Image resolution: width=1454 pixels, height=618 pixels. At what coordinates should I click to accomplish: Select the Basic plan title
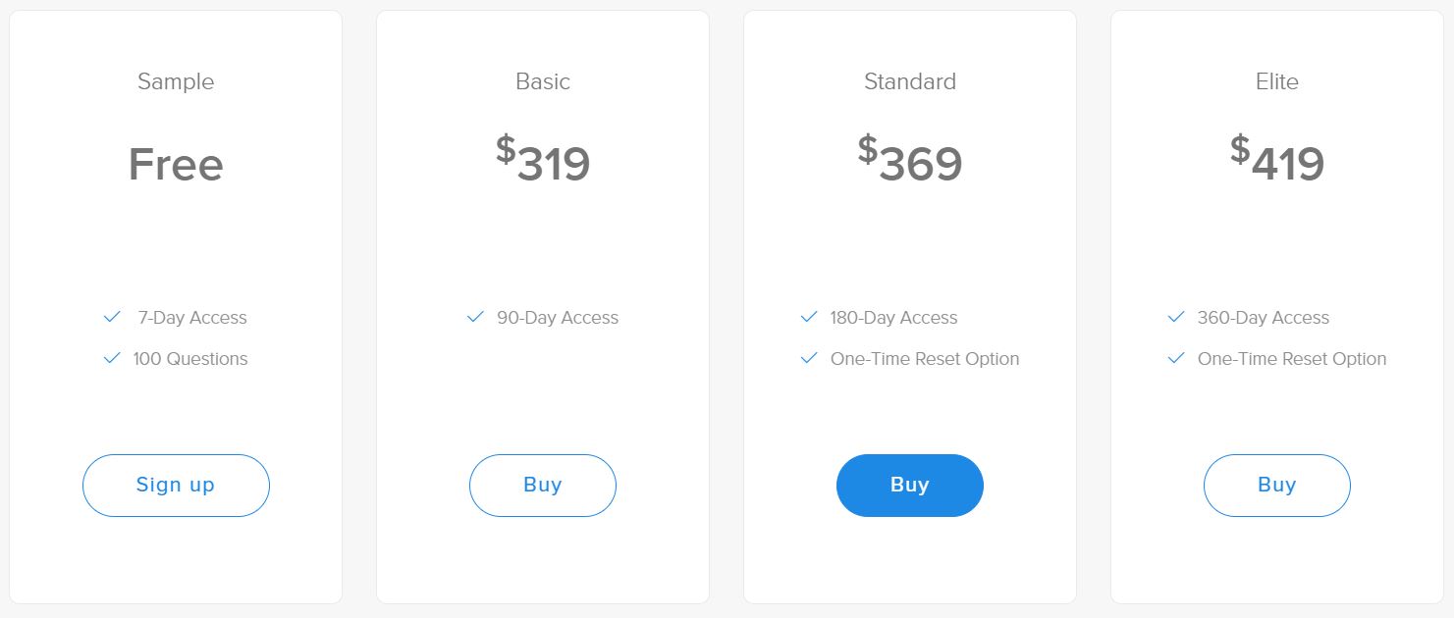(543, 82)
